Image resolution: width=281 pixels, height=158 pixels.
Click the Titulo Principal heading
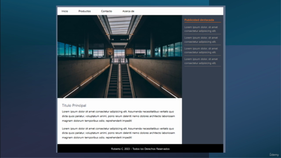[x=74, y=105]
